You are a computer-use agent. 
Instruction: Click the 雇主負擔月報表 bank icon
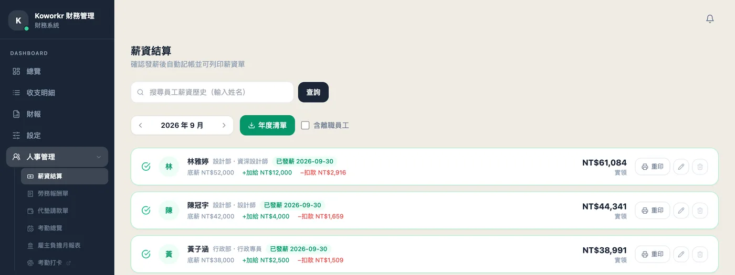(30, 246)
